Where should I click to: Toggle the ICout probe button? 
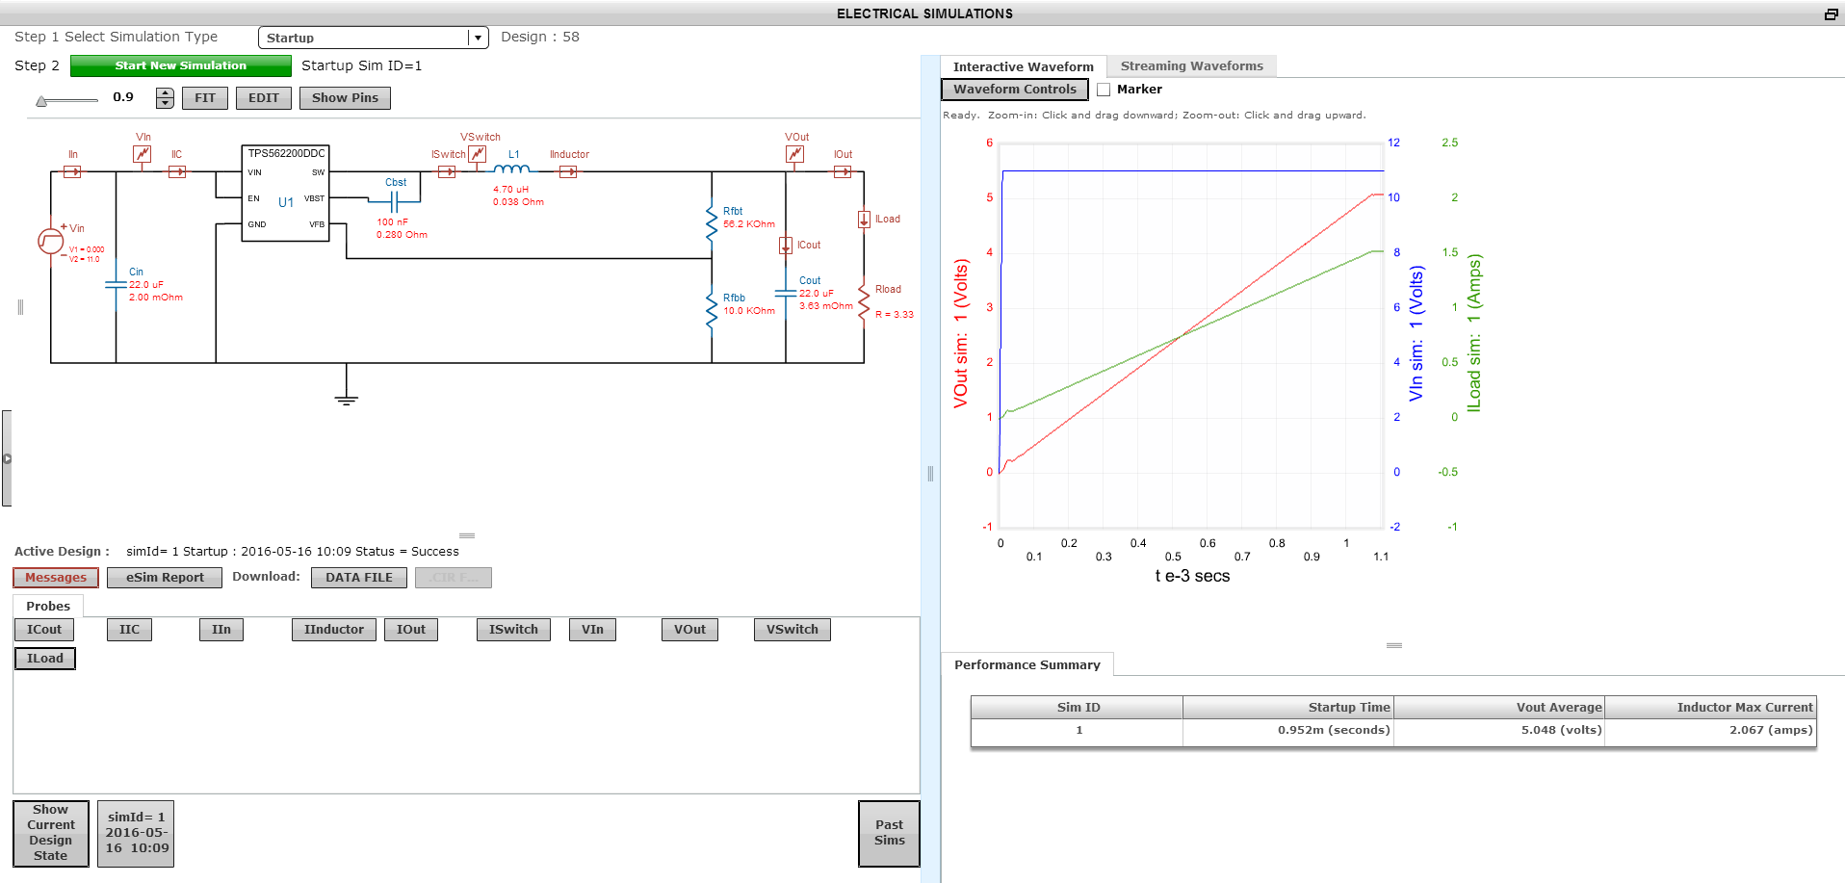point(44,630)
